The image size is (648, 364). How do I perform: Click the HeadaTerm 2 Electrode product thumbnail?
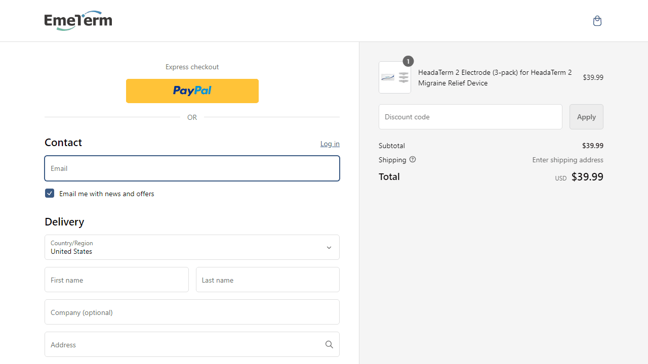click(395, 77)
